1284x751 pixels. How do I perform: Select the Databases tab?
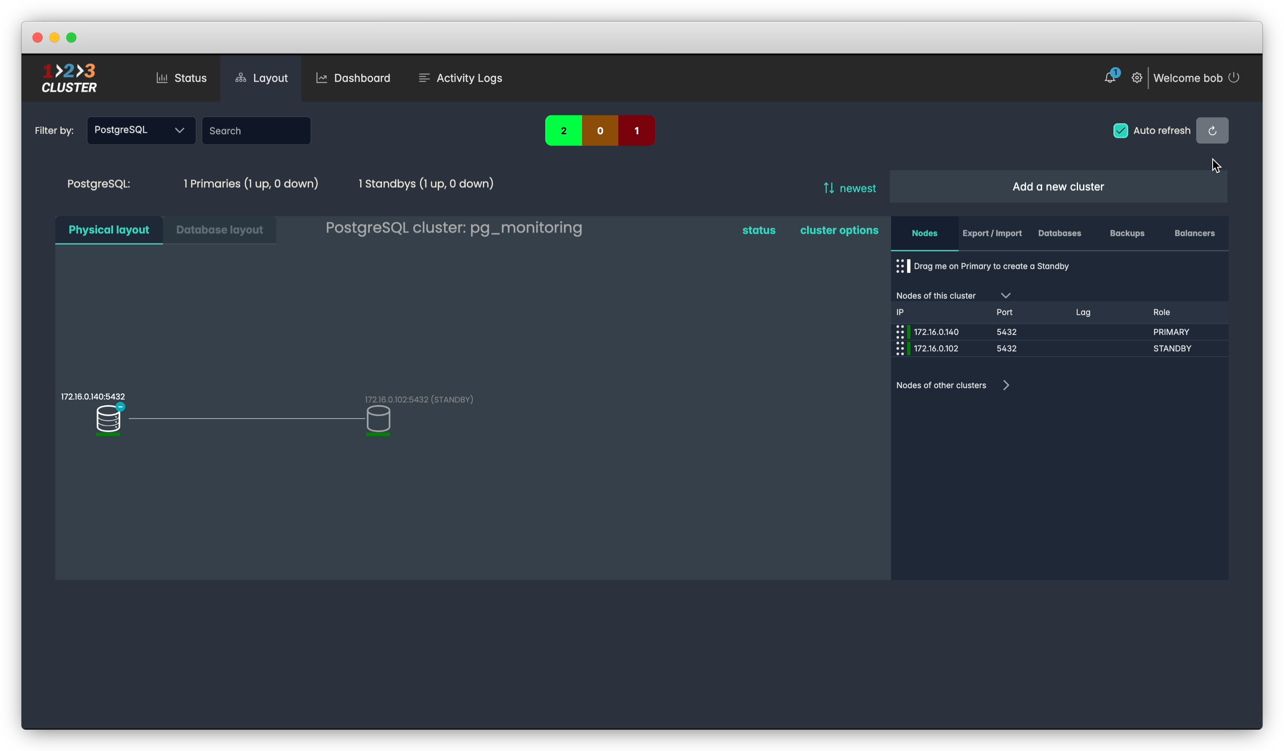tap(1059, 233)
